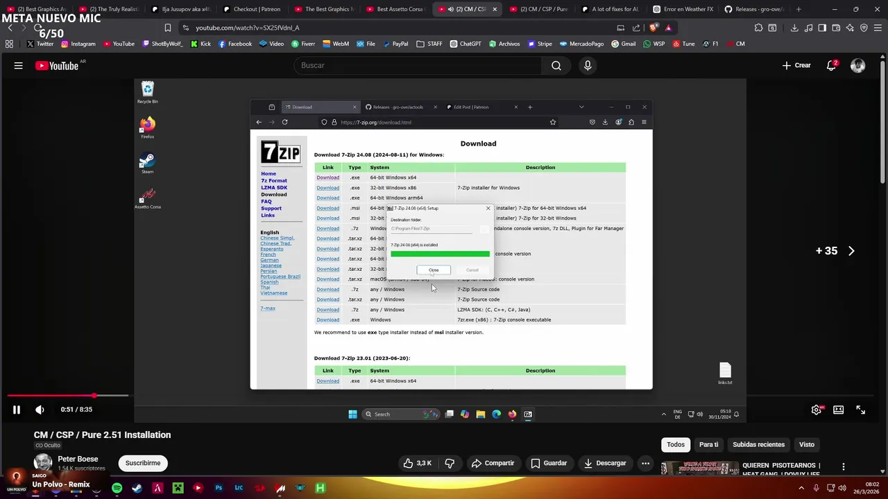Open the YouTube hamburger guide menu

pyautogui.click(x=19, y=65)
